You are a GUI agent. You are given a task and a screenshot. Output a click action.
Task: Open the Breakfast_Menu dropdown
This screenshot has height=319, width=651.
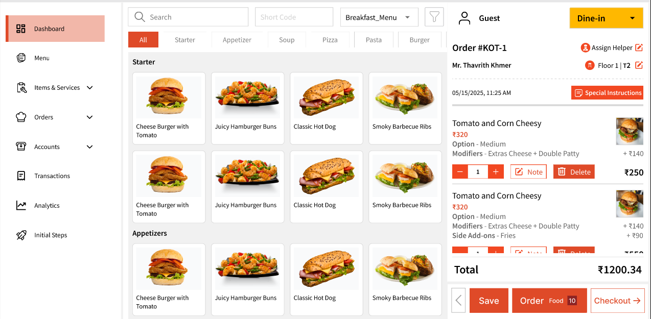click(379, 17)
